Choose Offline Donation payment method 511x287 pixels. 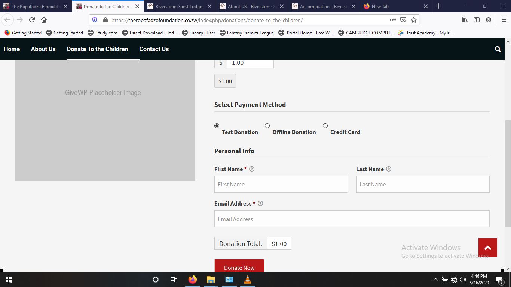[267, 126]
